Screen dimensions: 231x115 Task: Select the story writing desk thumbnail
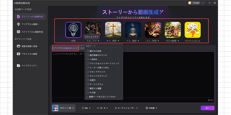coord(153,30)
